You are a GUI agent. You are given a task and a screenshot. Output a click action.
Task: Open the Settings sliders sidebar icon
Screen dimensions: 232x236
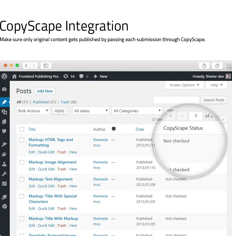pos(4,184)
